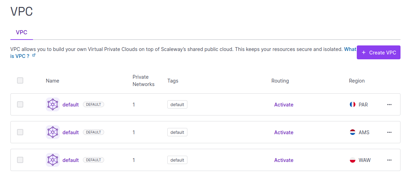Click the VPC icon in the PAR row
This screenshot has width=413, height=180.
[x=53, y=104]
